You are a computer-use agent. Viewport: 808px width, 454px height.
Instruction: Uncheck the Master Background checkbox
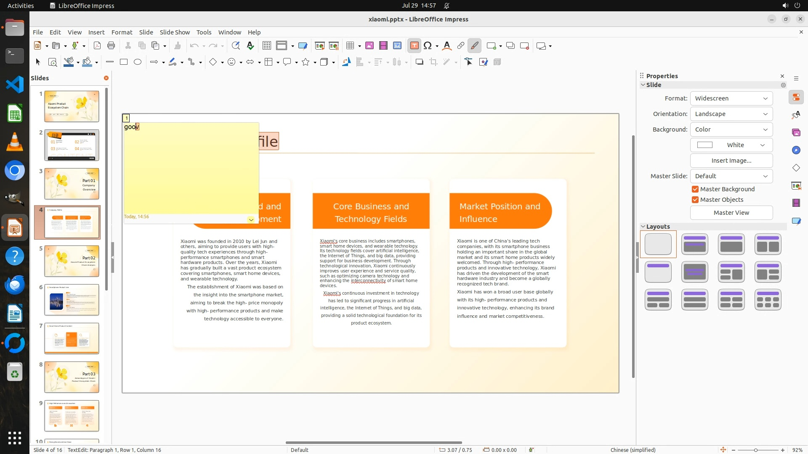point(695,189)
